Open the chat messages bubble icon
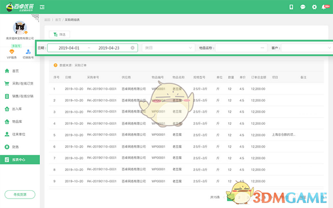Image resolution: width=333 pixels, height=208 pixels. [x=302, y=7]
